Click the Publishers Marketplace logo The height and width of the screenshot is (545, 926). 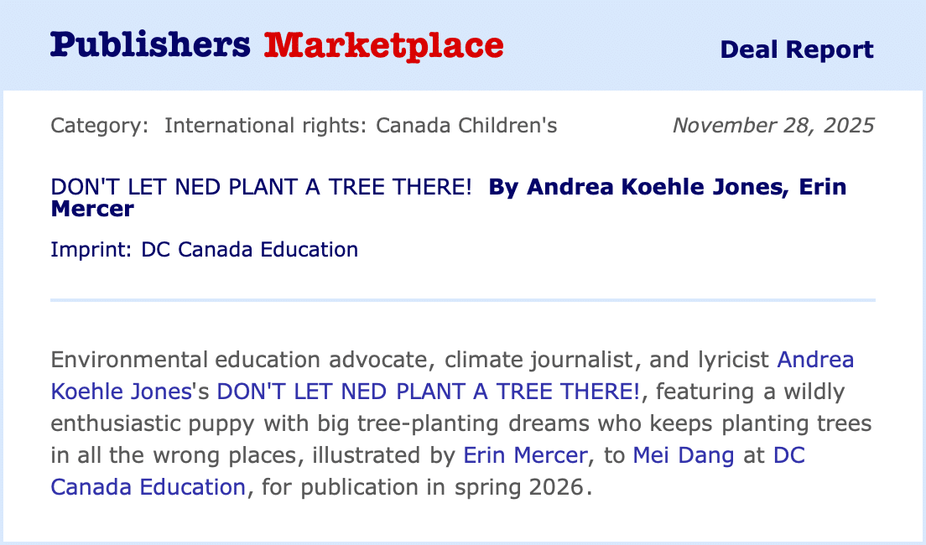tap(277, 45)
